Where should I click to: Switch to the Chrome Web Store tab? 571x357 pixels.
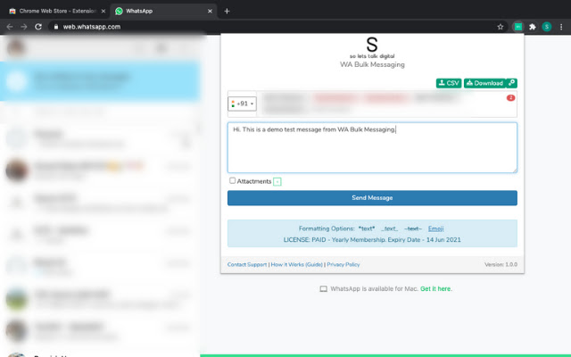pos(57,11)
